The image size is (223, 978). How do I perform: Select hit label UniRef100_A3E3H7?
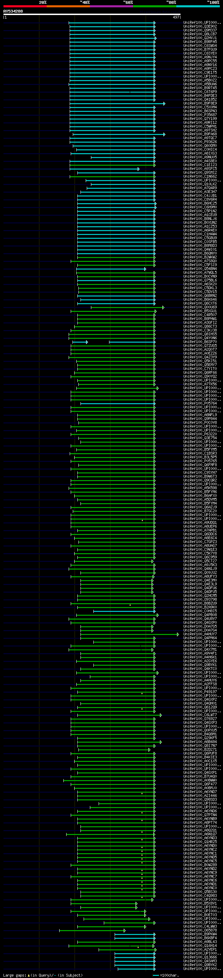[x=200, y=192]
